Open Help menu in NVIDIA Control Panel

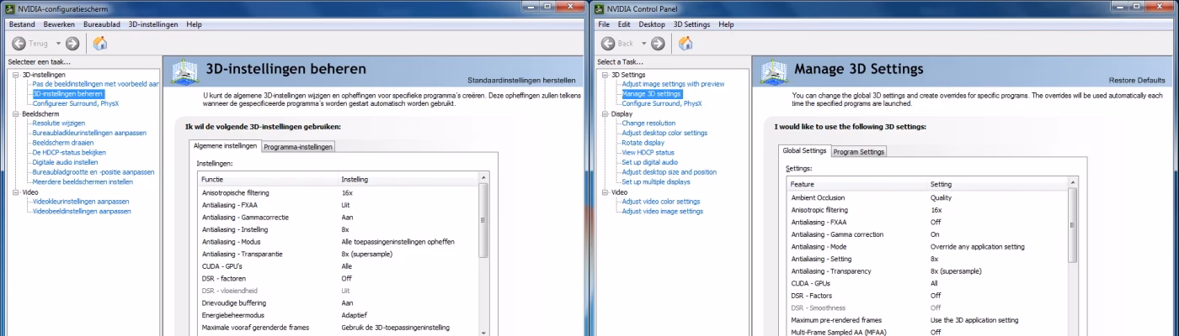pyautogui.click(x=726, y=24)
